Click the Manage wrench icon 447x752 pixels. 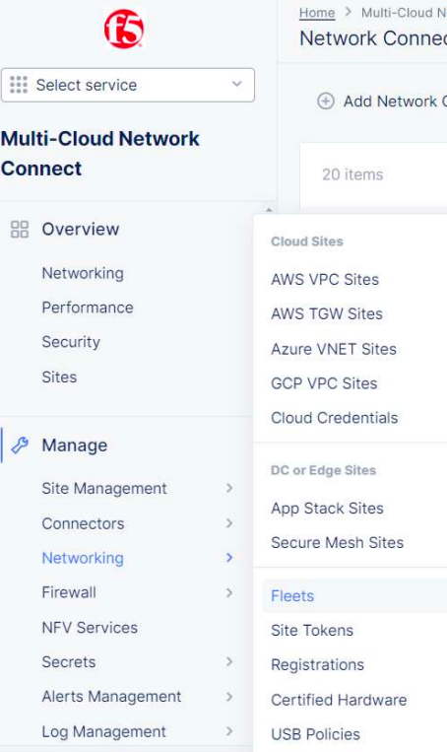[20, 445]
